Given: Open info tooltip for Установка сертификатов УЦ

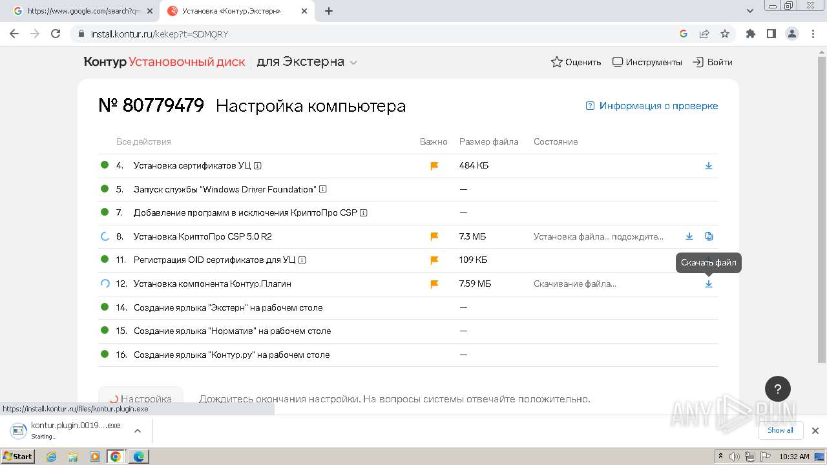Looking at the screenshot, I should click(x=258, y=166).
